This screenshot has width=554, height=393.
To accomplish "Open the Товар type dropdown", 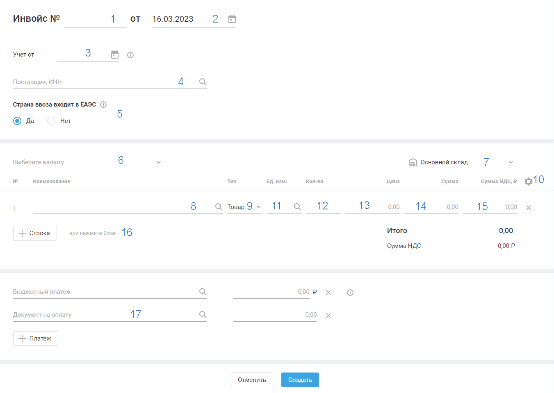I will tap(245, 207).
